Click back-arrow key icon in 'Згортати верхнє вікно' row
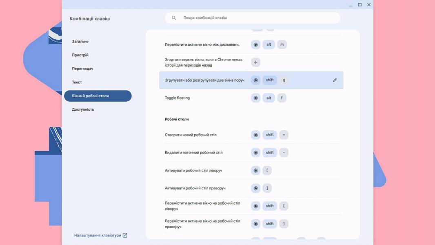 tap(256, 62)
